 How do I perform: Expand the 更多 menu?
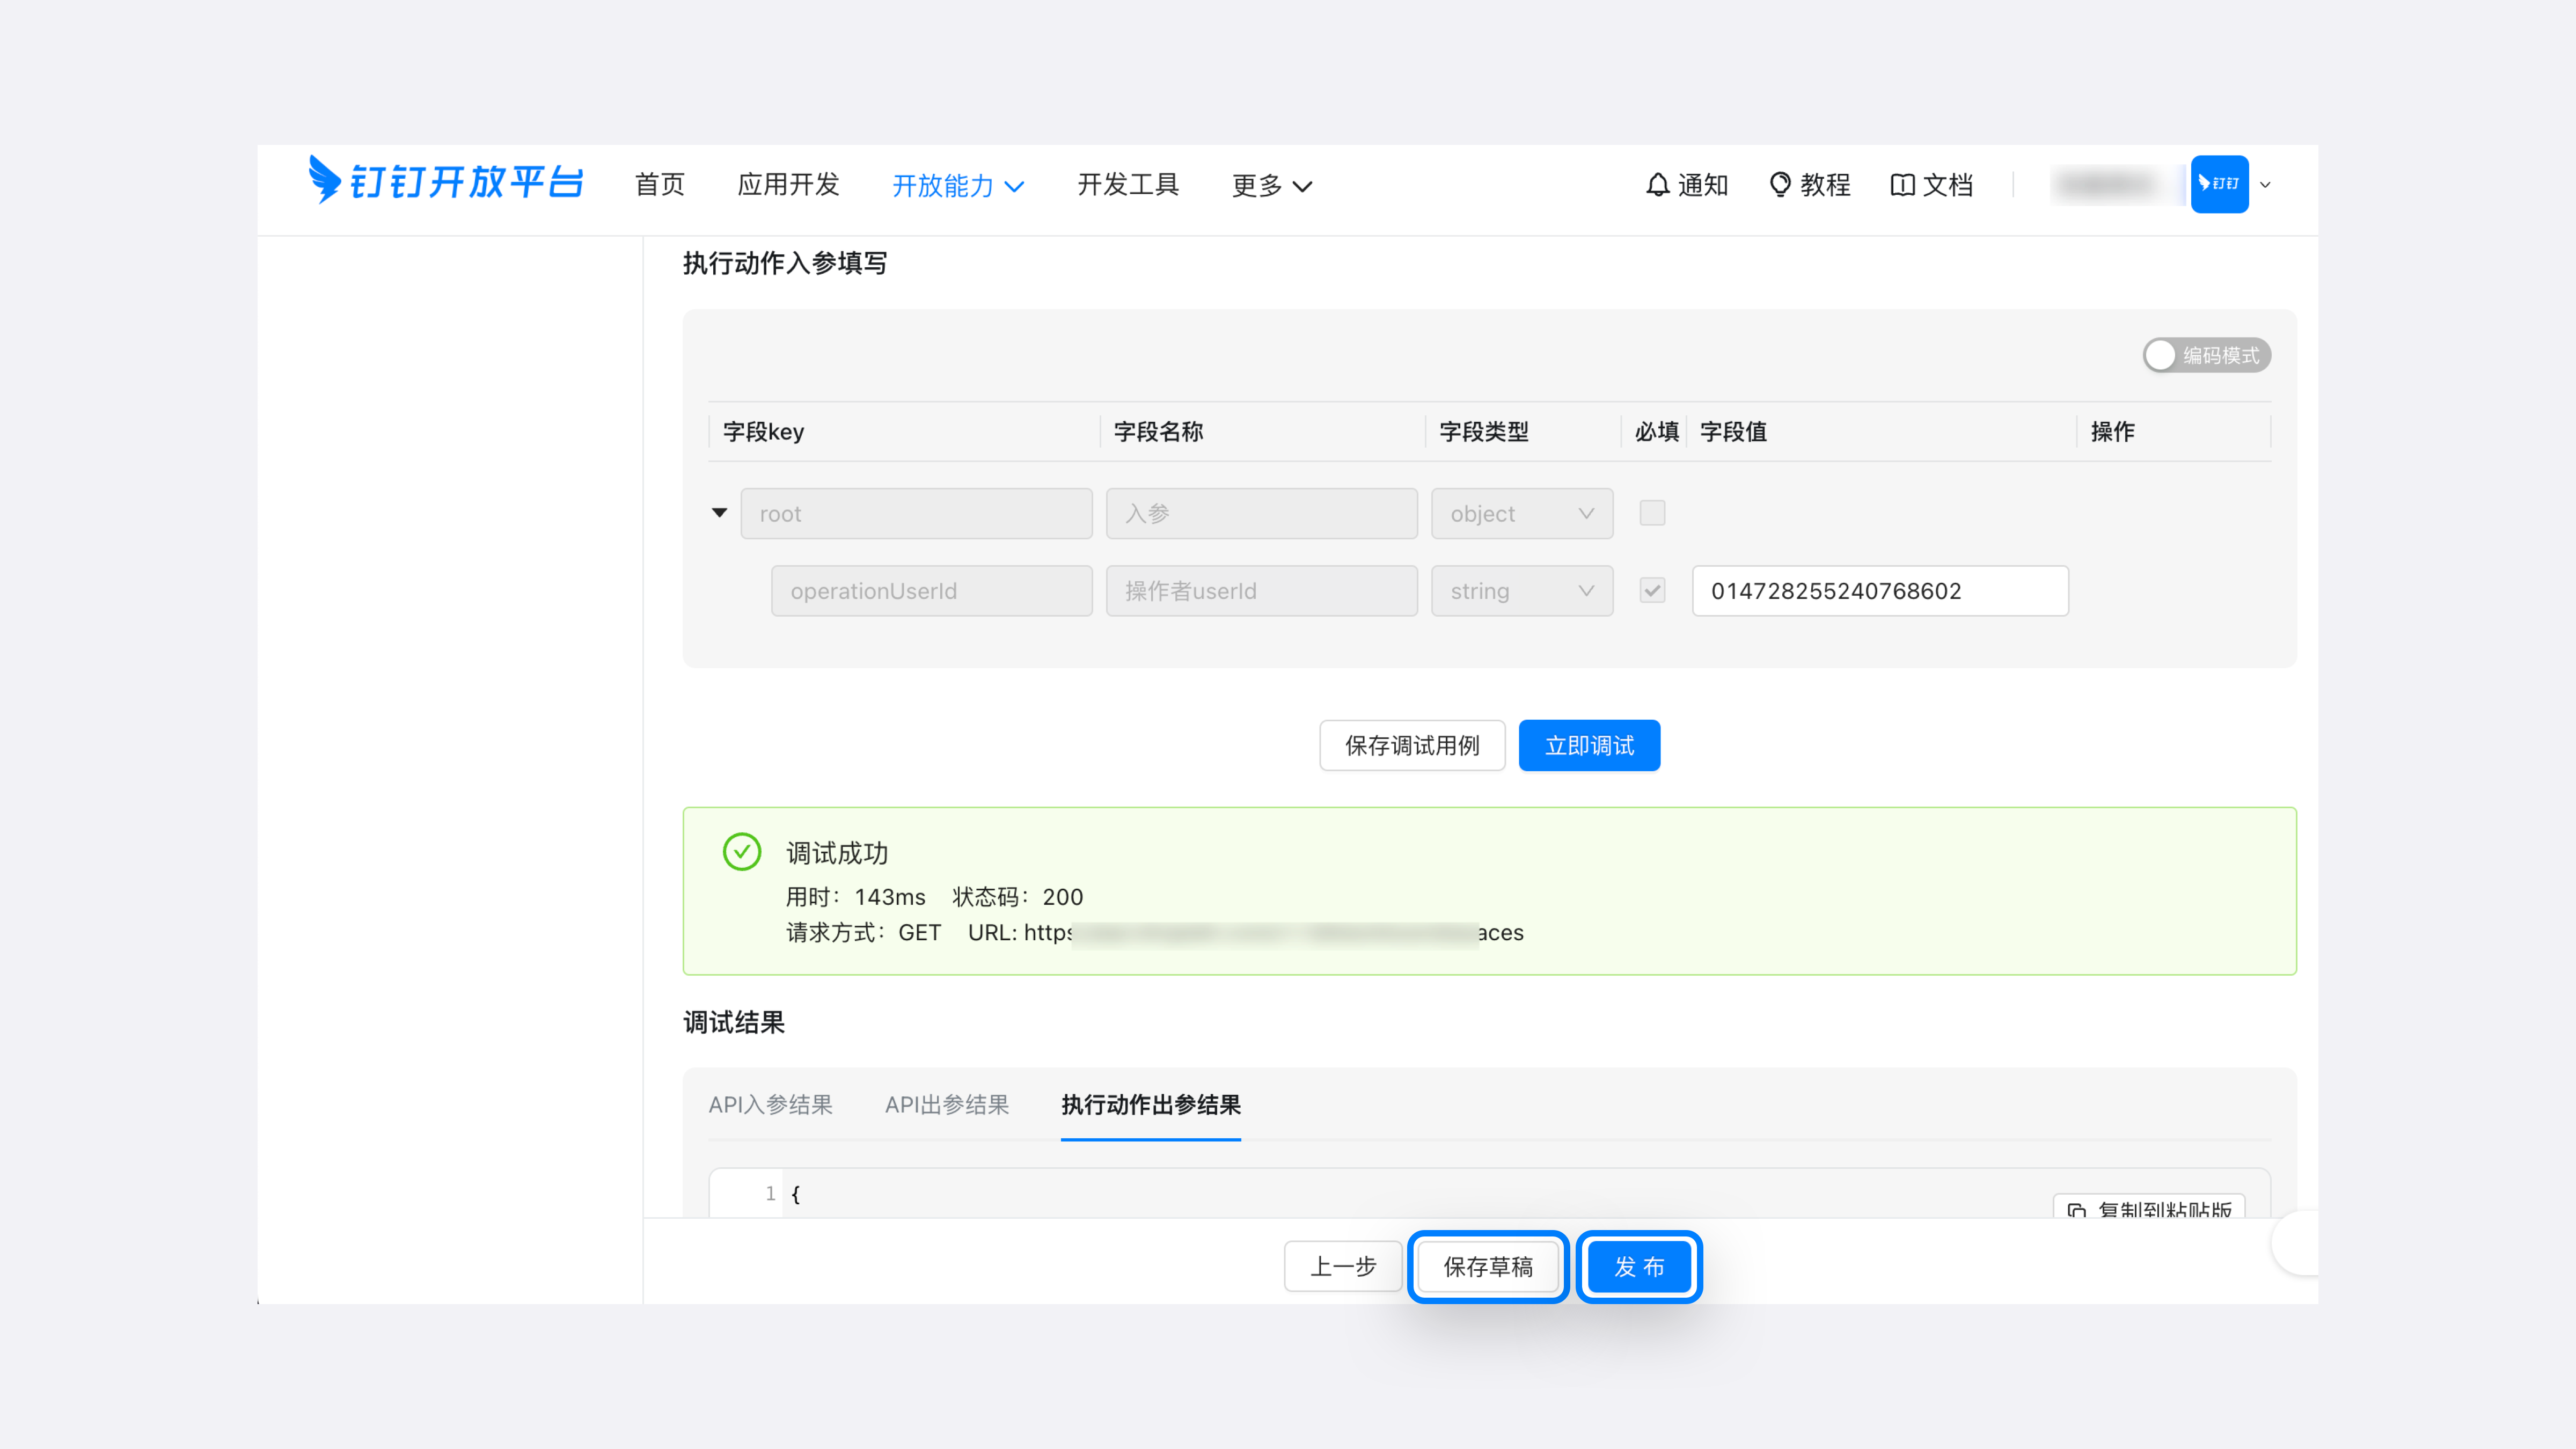(1271, 185)
